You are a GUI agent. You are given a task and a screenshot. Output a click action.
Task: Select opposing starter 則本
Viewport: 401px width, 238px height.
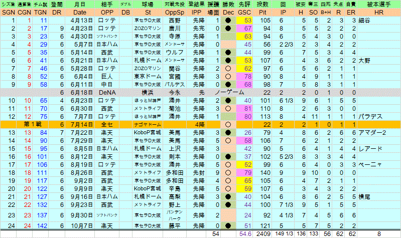175,156
